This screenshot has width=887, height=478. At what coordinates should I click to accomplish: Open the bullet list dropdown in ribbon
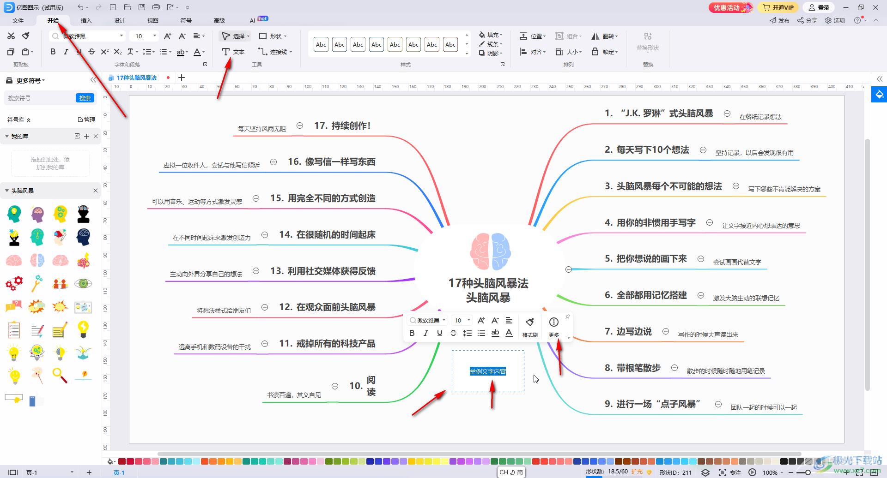point(165,52)
